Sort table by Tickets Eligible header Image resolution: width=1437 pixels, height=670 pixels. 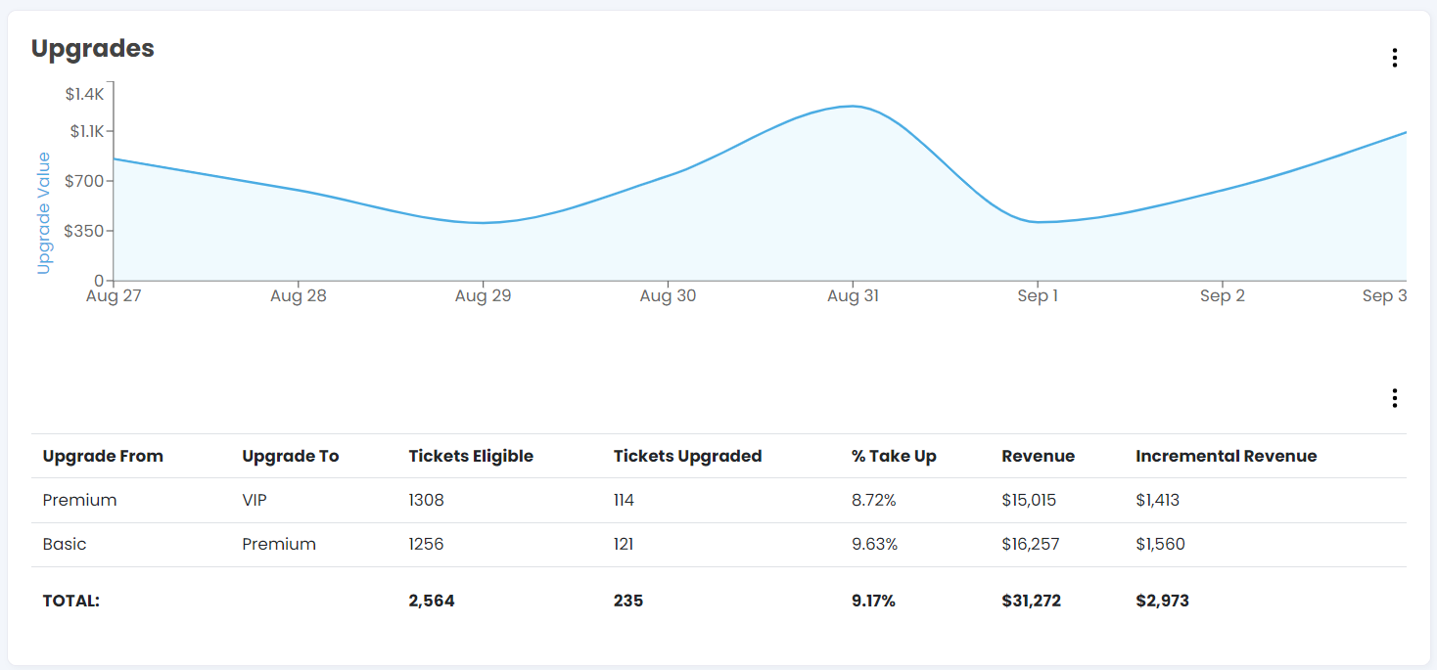[470, 456]
